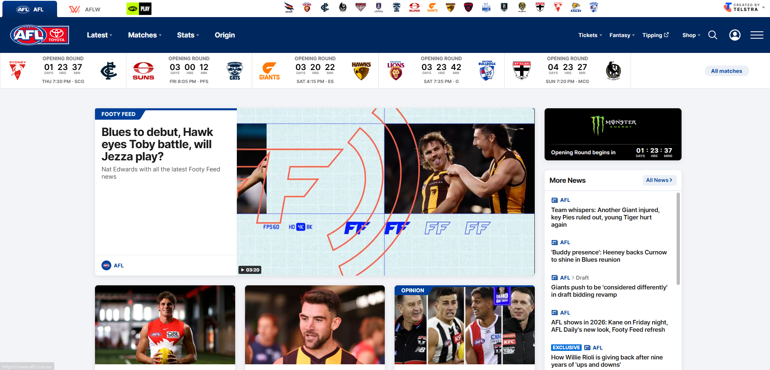The width and height of the screenshot is (770, 370).
Task: Select the North Melbourne club logo
Action: (x=486, y=8)
